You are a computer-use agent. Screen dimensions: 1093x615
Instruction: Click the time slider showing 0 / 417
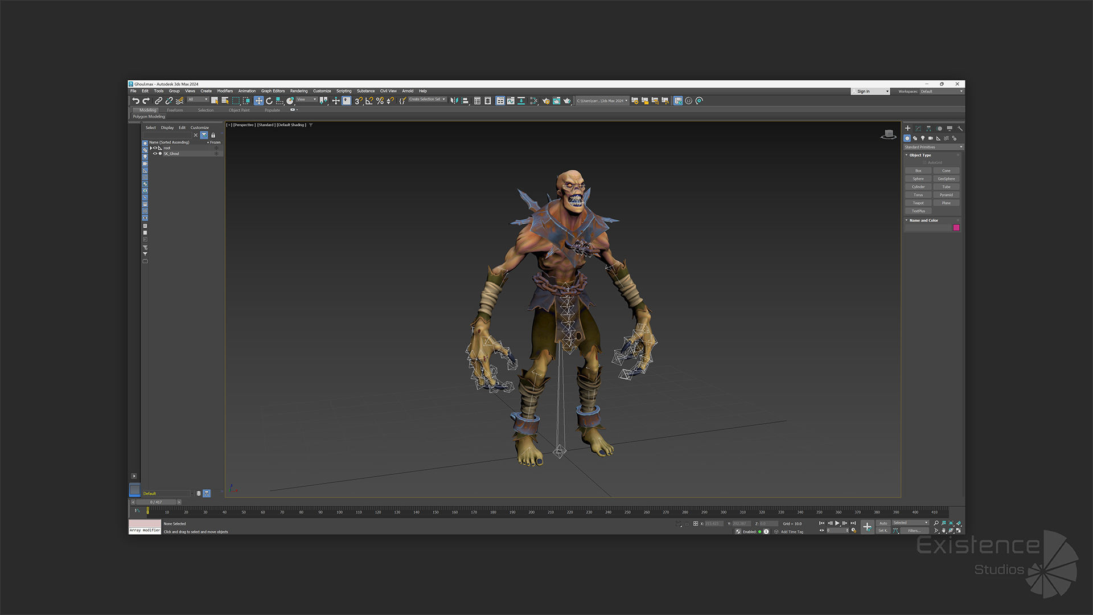pos(156,502)
